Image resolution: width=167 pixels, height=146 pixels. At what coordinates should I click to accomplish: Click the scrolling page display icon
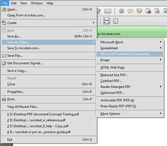[107, 21]
